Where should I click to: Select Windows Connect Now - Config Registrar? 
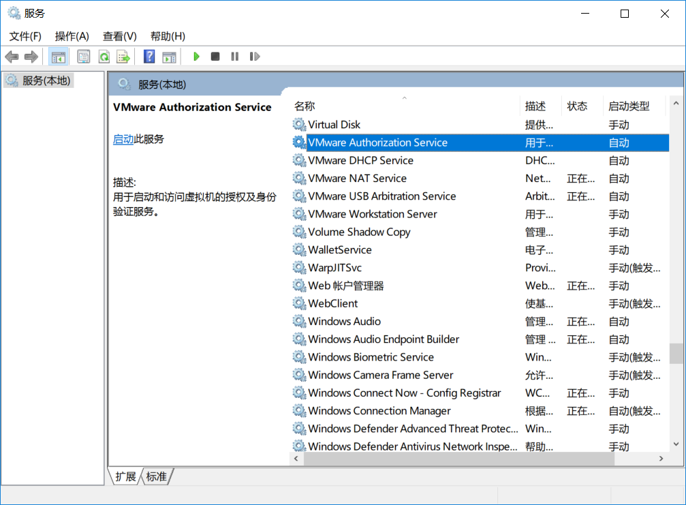480,393
